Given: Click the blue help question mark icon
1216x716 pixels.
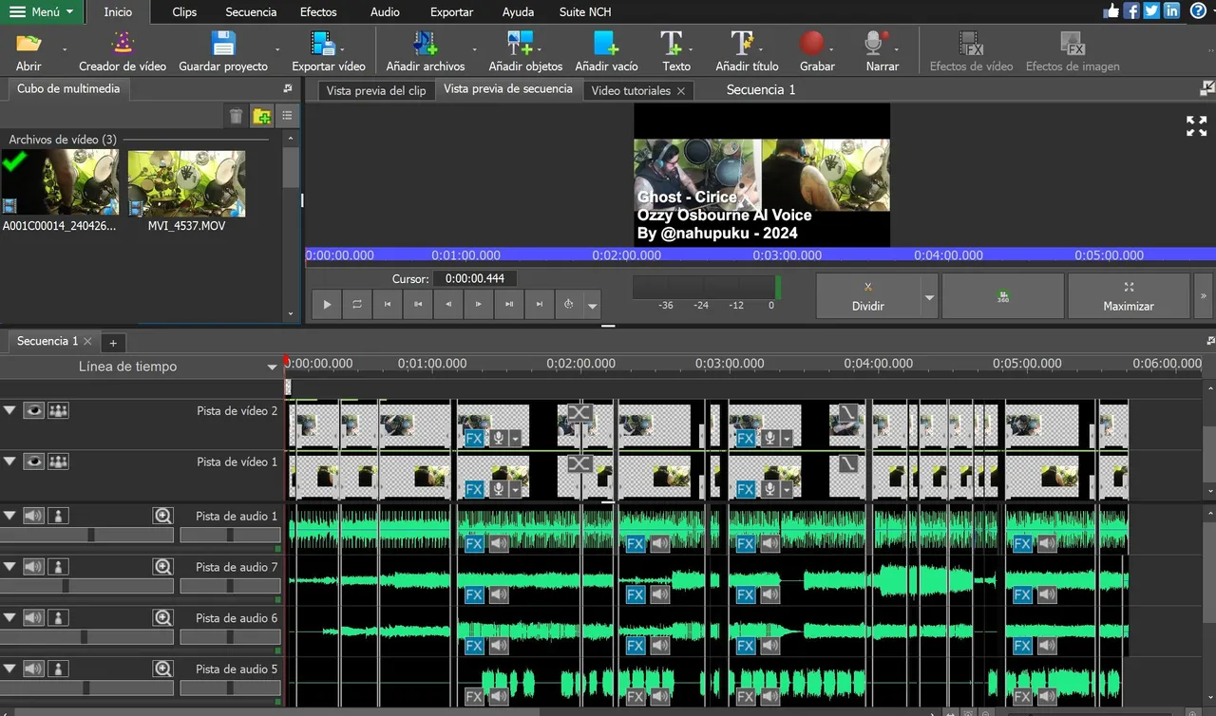Looking at the screenshot, I should pyautogui.click(x=1198, y=11).
